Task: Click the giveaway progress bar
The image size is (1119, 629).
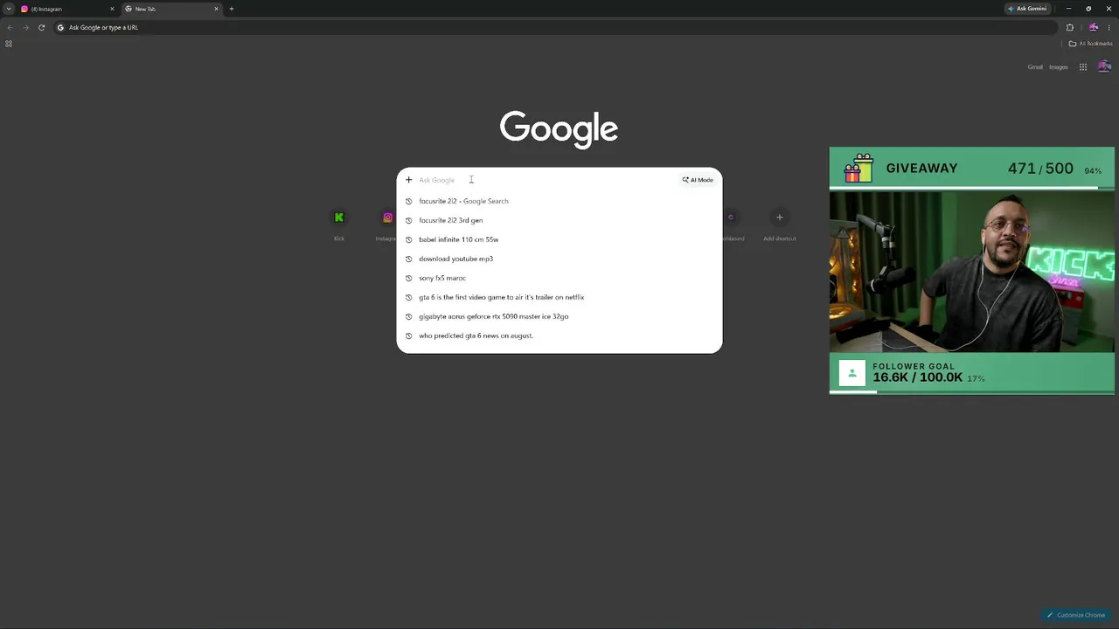Action: [971, 188]
